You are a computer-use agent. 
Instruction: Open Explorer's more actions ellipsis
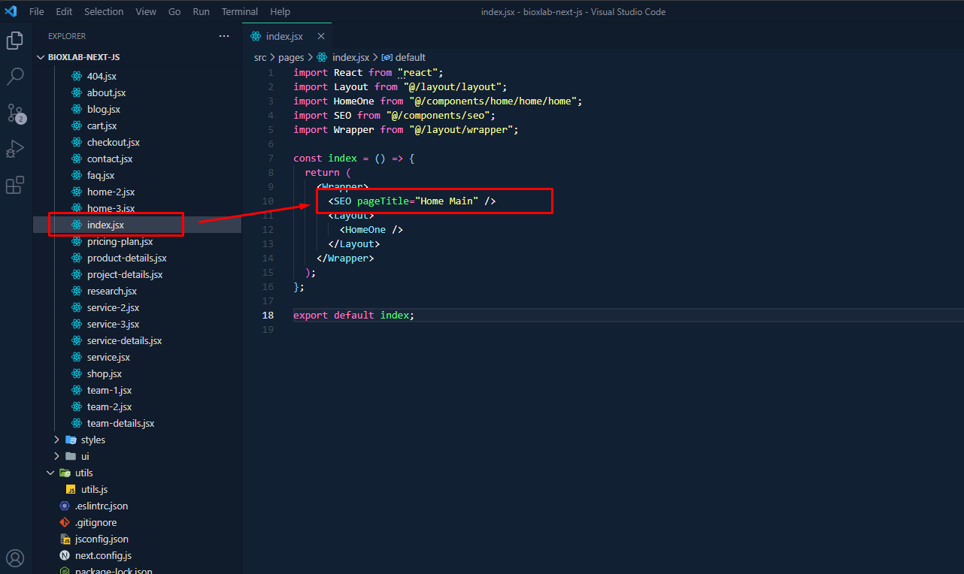point(224,36)
